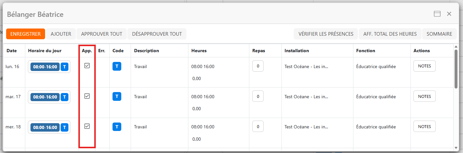Toggle approval checkbox for mer. 18
Image resolution: width=463 pixels, height=153 pixels.
[x=87, y=126]
